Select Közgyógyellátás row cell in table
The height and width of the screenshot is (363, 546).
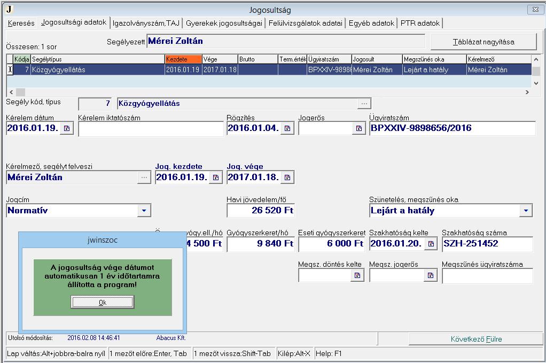pos(97,69)
